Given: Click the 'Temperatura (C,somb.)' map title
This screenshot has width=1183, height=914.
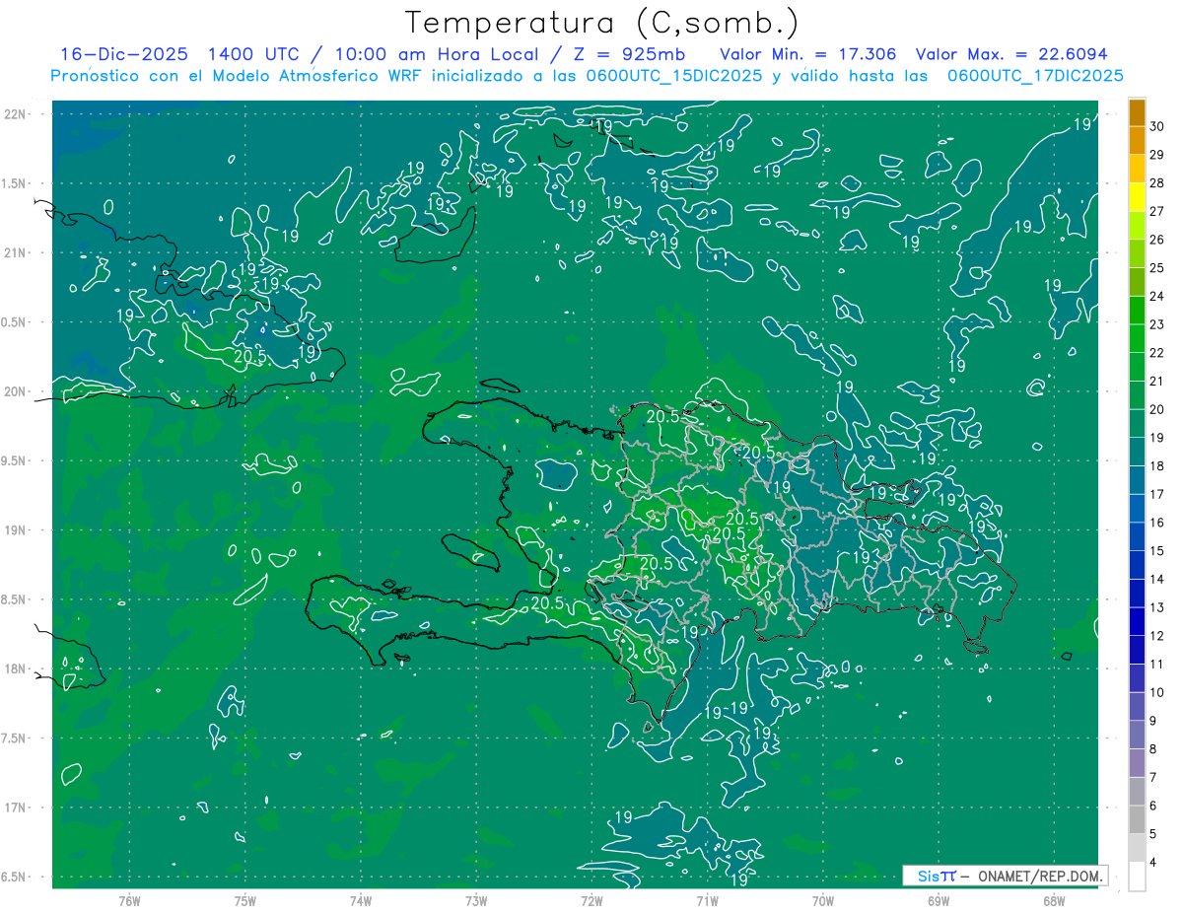Looking at the screenshot, I should pyautogui.click(x=601, y=23).
